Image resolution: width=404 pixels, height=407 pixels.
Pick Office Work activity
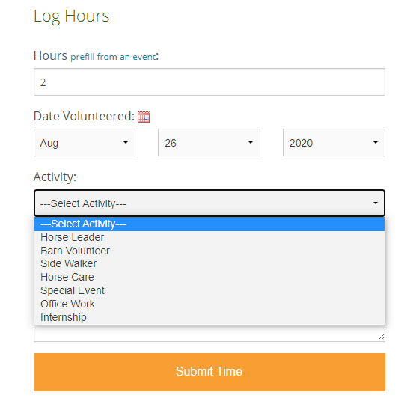tap(209, 304)
